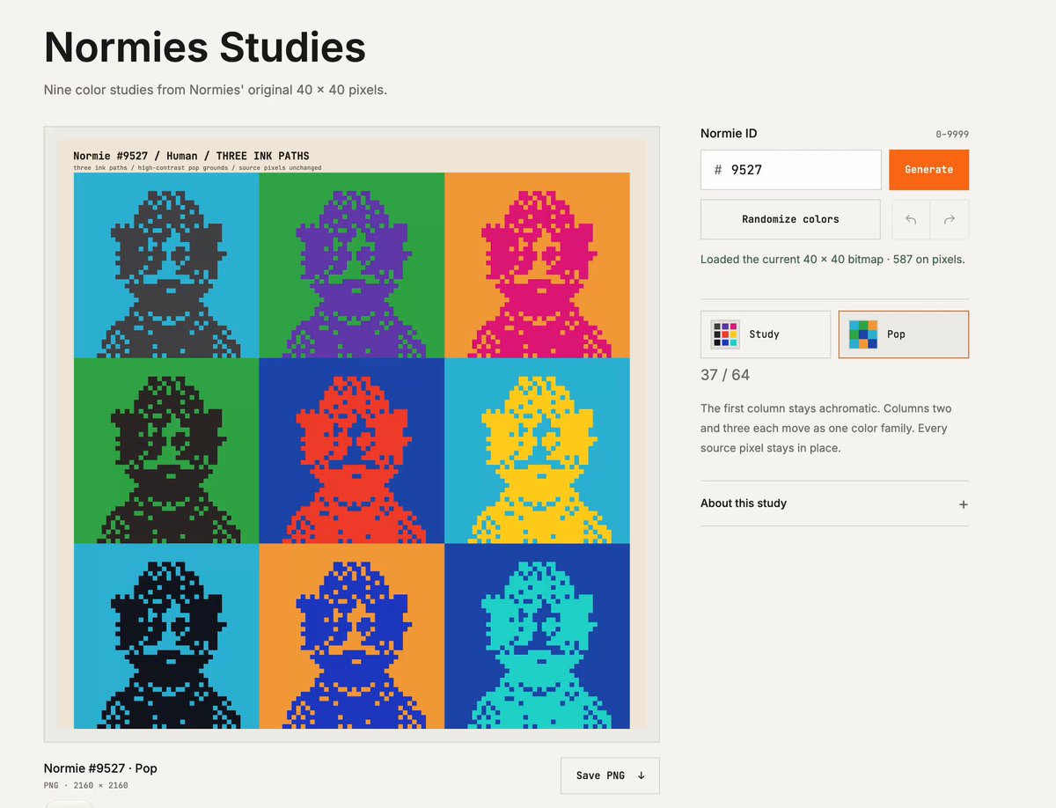This screenshot has height=808, width=1056.
Task: Click the Study mode swatch icon
Action: (x=725, y=334)
